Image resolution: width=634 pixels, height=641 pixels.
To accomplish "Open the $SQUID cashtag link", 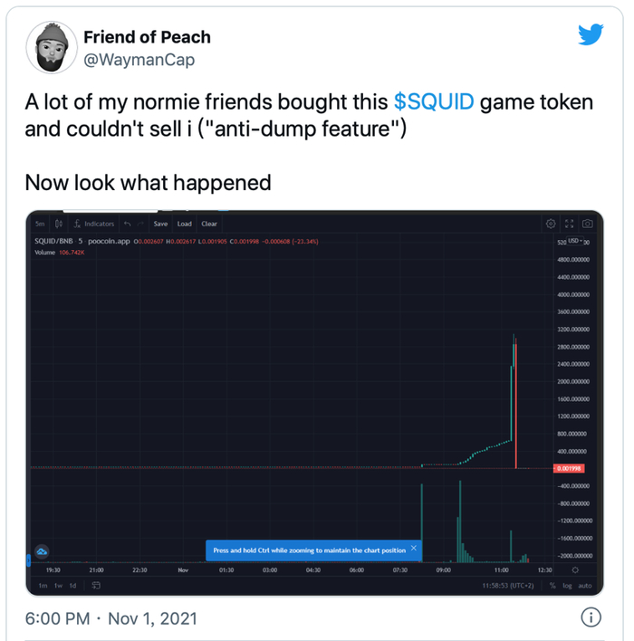I will tap(434, 100).
